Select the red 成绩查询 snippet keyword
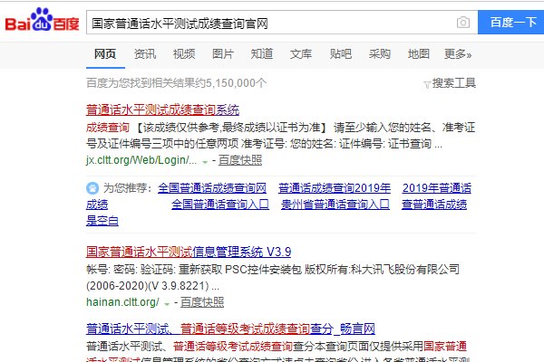 point(108,128)
